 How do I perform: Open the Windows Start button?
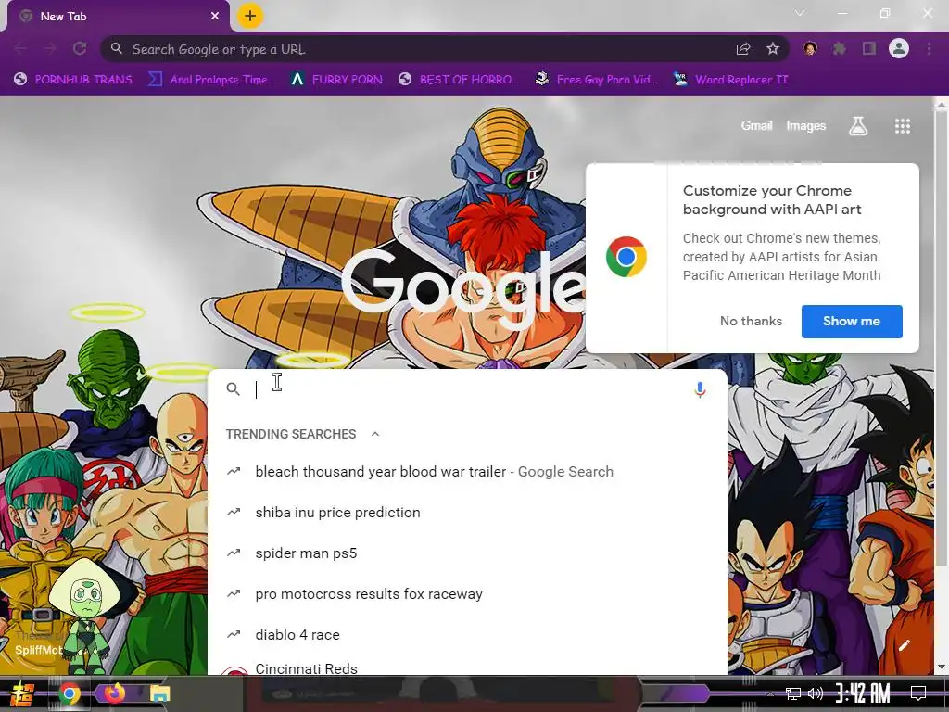point(22,693)
